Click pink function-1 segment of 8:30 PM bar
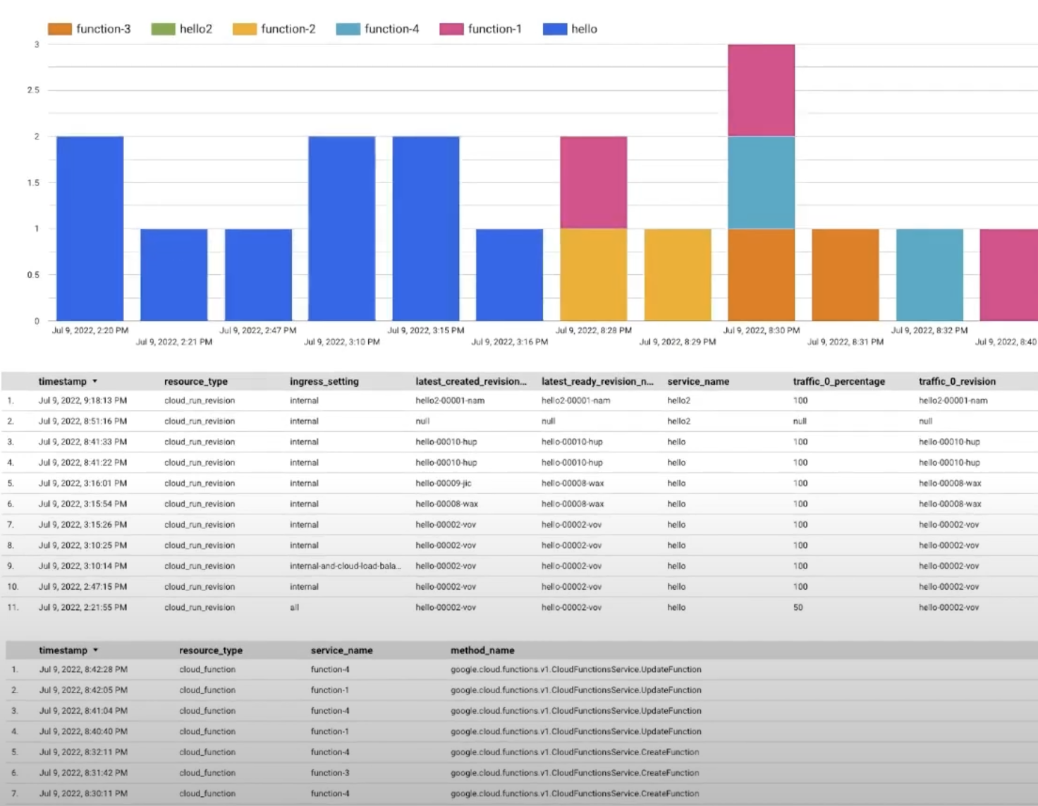The image size is (1038, 806). coord(762,90)
